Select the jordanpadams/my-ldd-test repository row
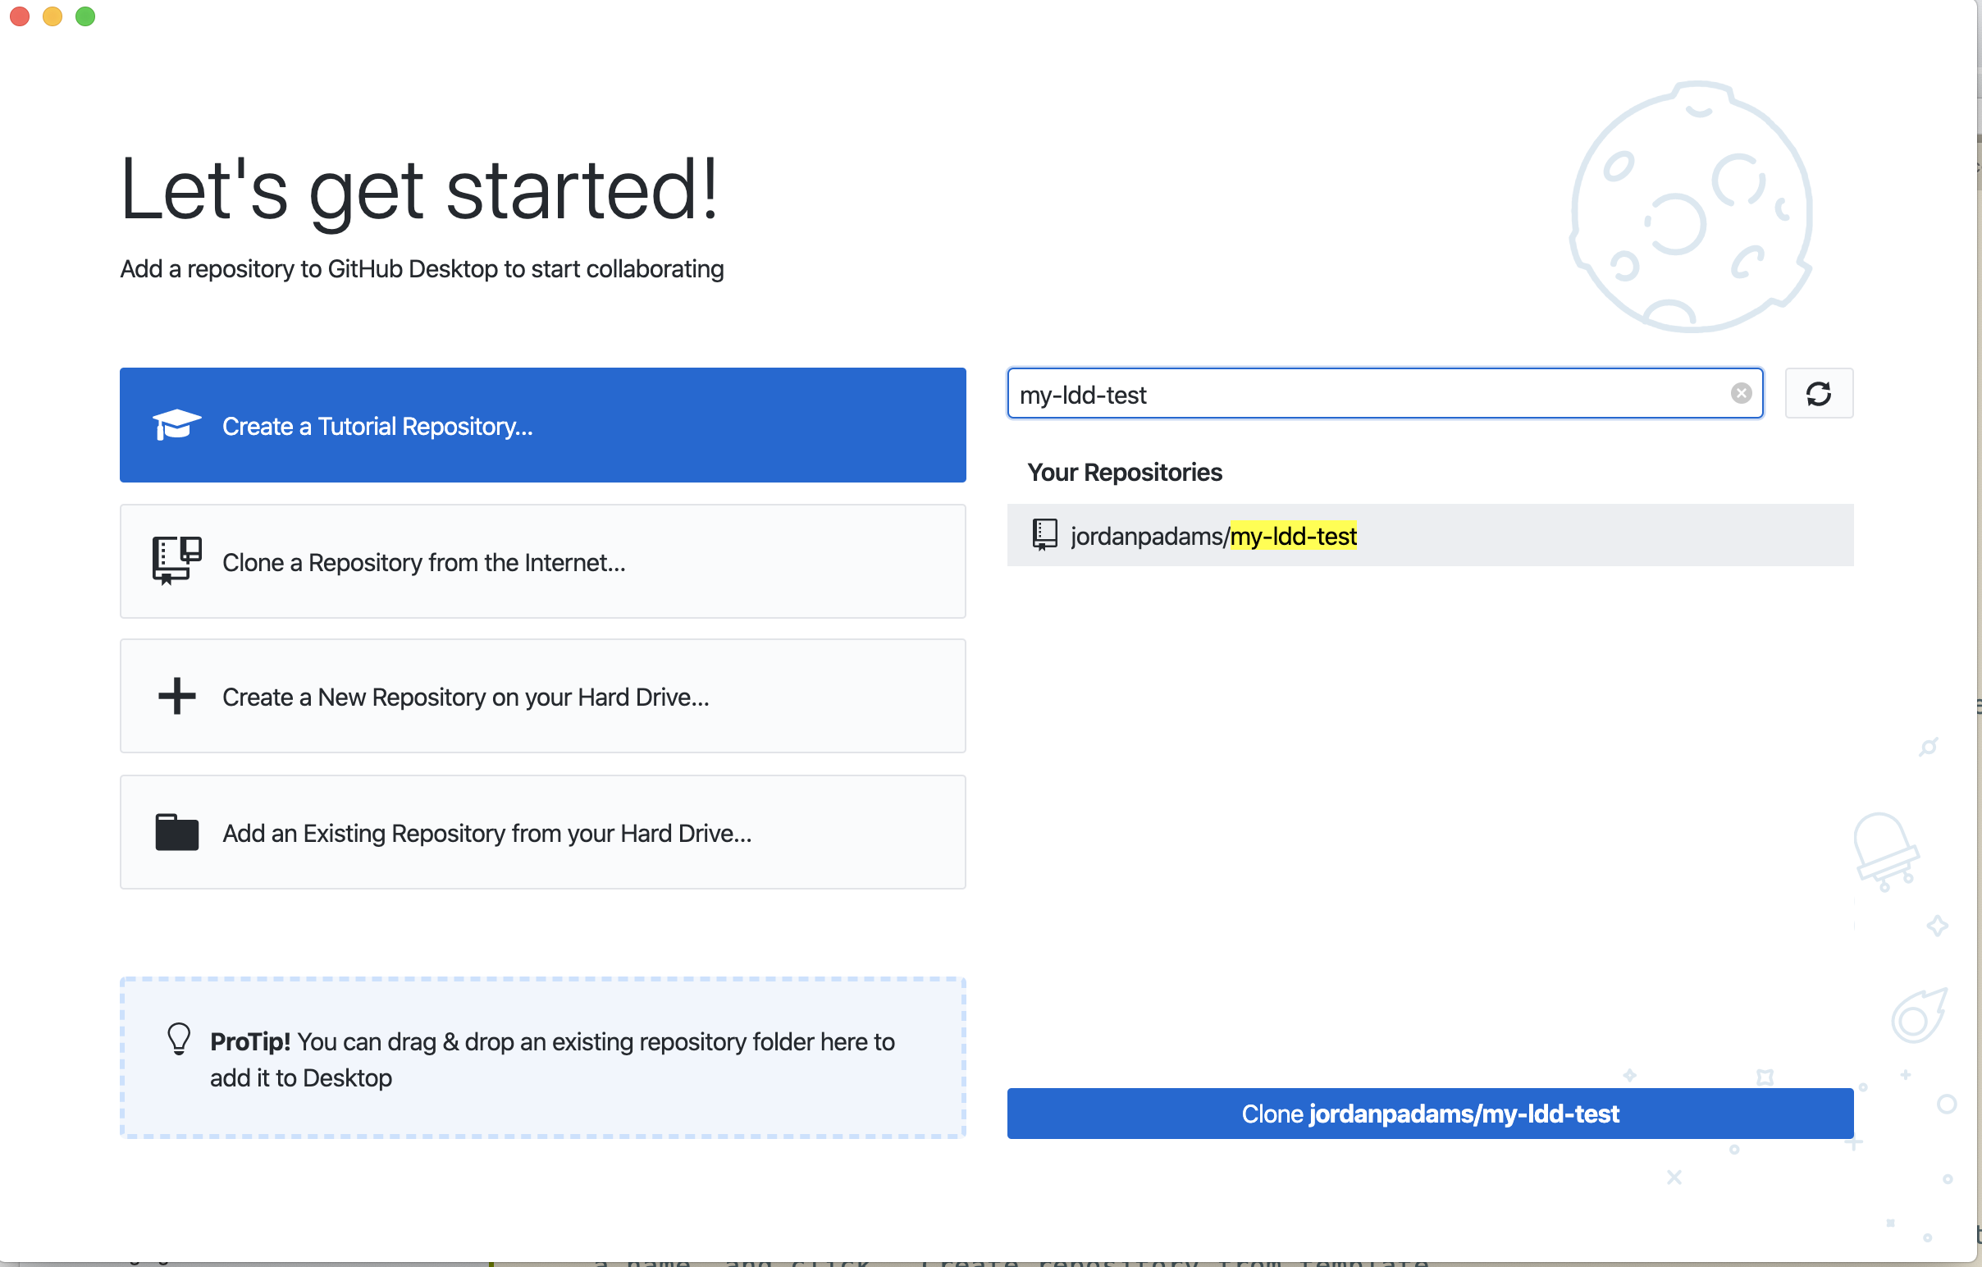The image size is (1982, 1267). point(1430,535)
